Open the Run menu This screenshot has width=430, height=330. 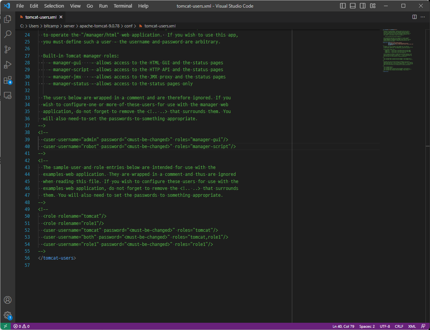(103, 6)
